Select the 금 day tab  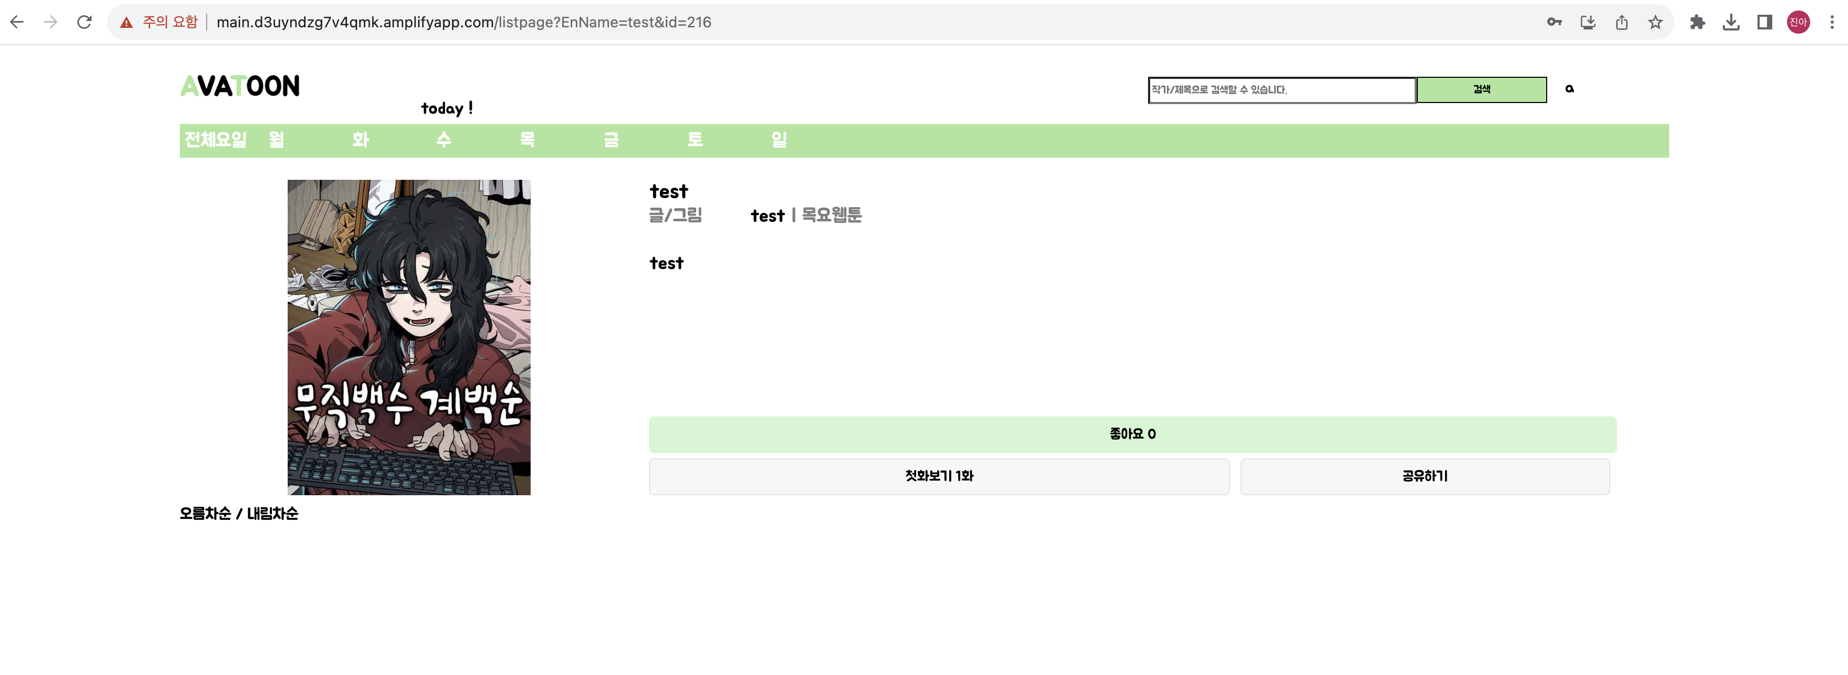[611, 140]
